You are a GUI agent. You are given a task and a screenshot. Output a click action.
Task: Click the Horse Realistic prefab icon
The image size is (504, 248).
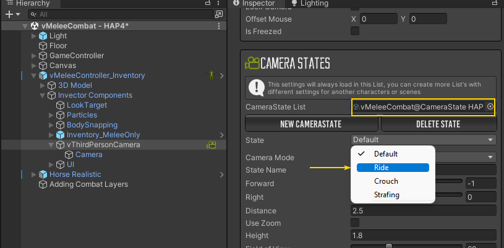(x=43, y=174)
